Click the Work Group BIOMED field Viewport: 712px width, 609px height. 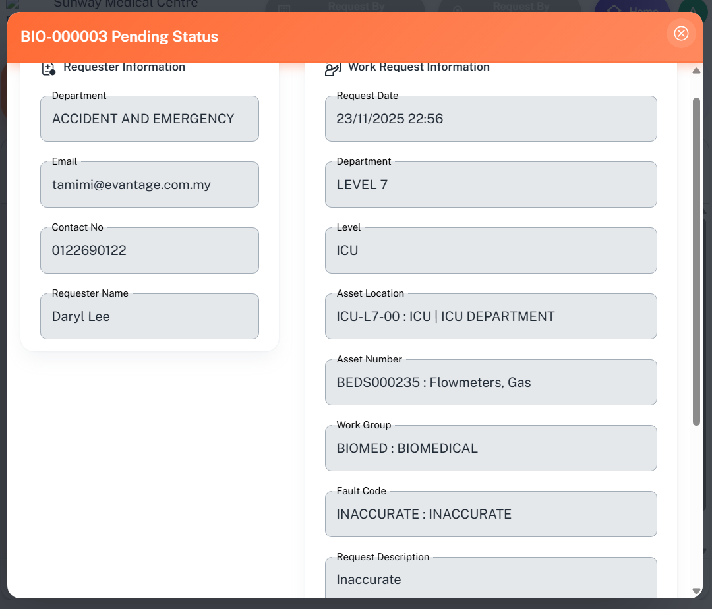pos(490,449)
